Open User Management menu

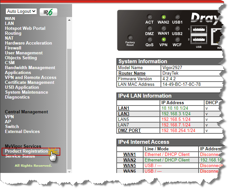point(24,53)
